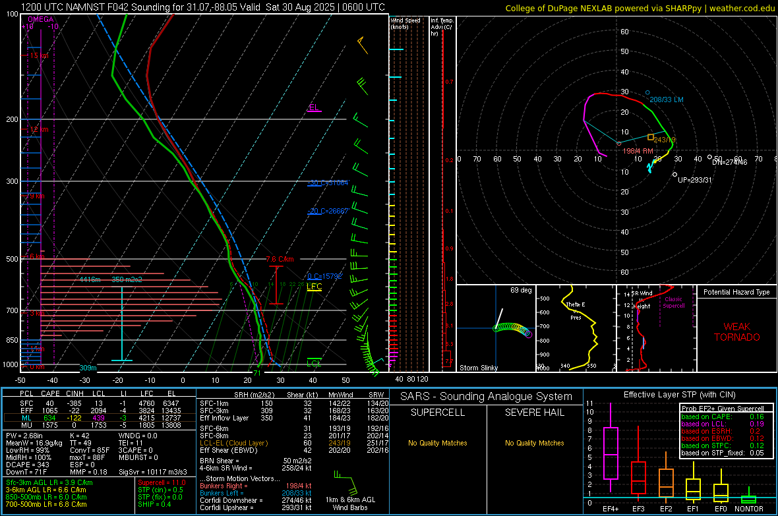The height and width of the screenshot is (516, 778).
Task: Click the red "Supercell = 11.0" composite value
Action: (x=162, y=483)
